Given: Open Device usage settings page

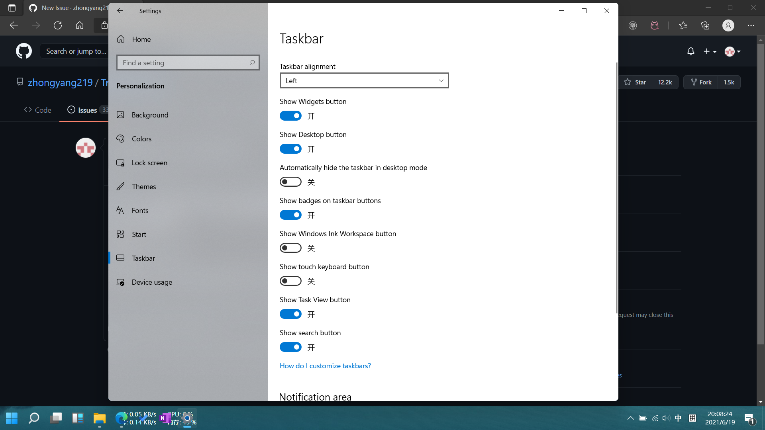Looking at the screenshot, I should click(x=188, y=282).
